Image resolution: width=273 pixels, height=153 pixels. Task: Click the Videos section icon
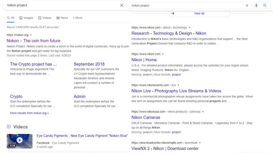click(x=9, y=126)
